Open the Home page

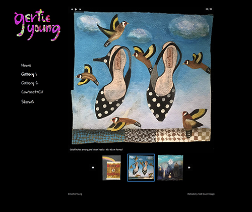[26, 65]
